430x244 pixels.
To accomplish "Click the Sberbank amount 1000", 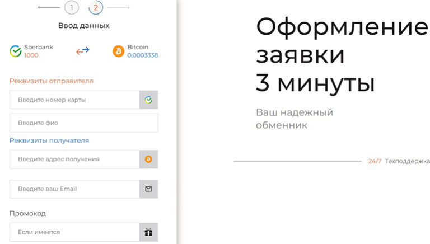I will point(31,55).
